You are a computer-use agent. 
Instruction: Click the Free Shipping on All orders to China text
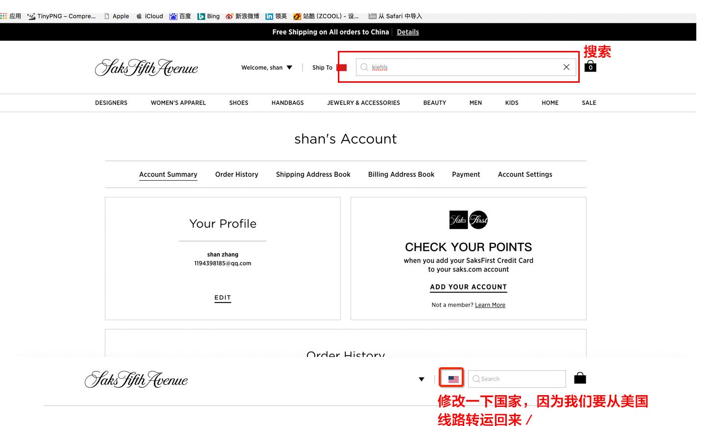[x=331, y=32]
